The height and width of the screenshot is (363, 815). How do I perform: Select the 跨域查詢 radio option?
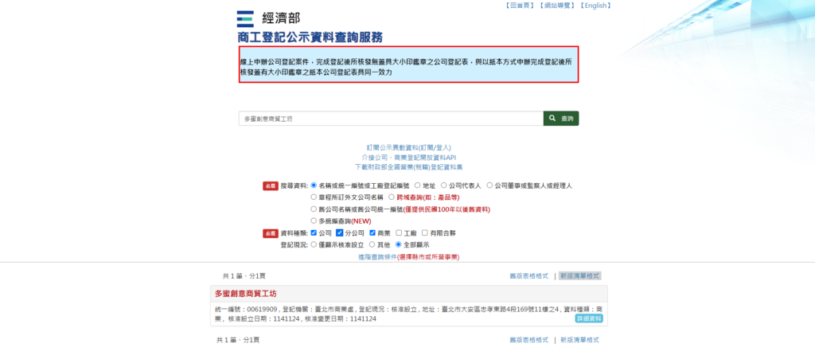(391, 197)
